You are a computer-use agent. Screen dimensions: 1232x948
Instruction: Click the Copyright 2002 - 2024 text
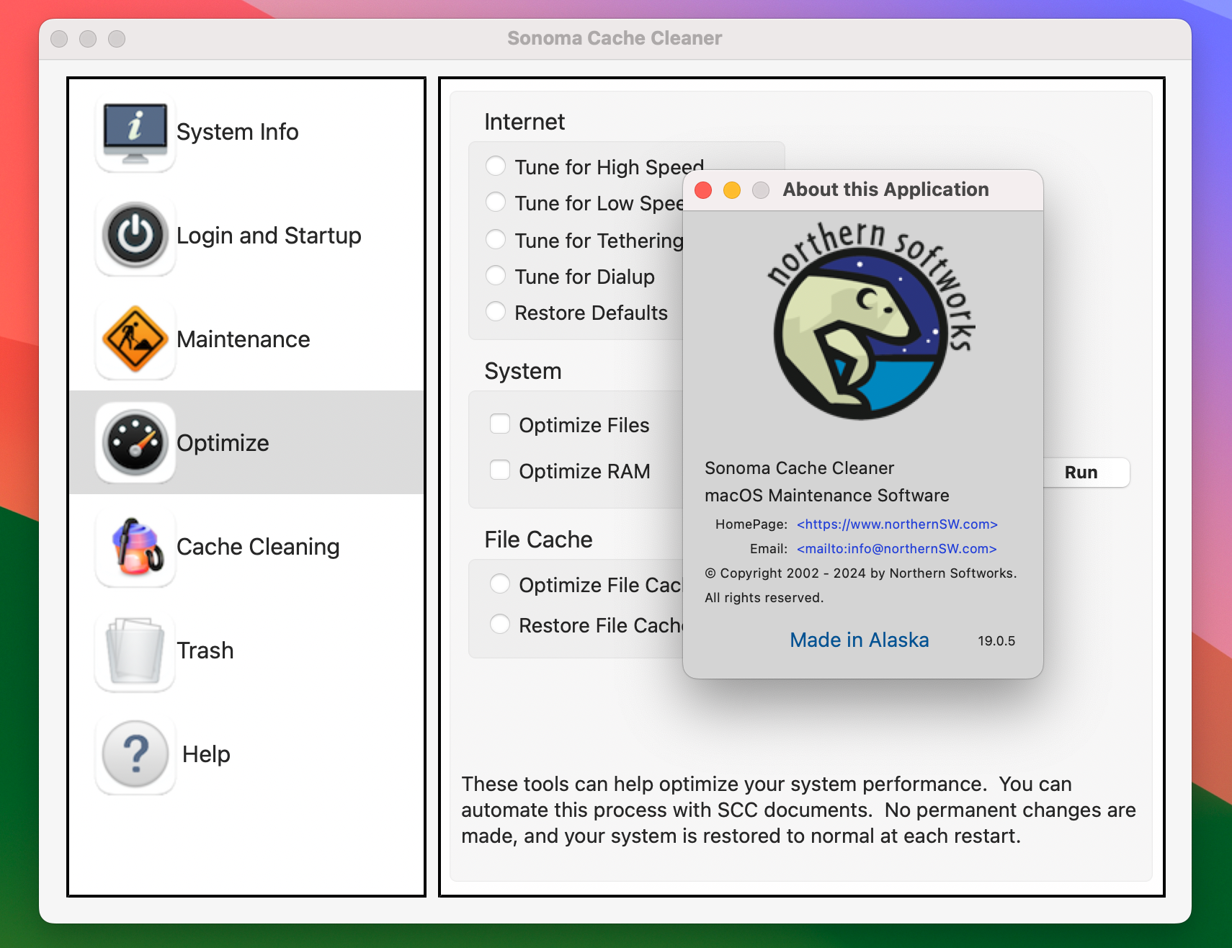pos(860,573)
